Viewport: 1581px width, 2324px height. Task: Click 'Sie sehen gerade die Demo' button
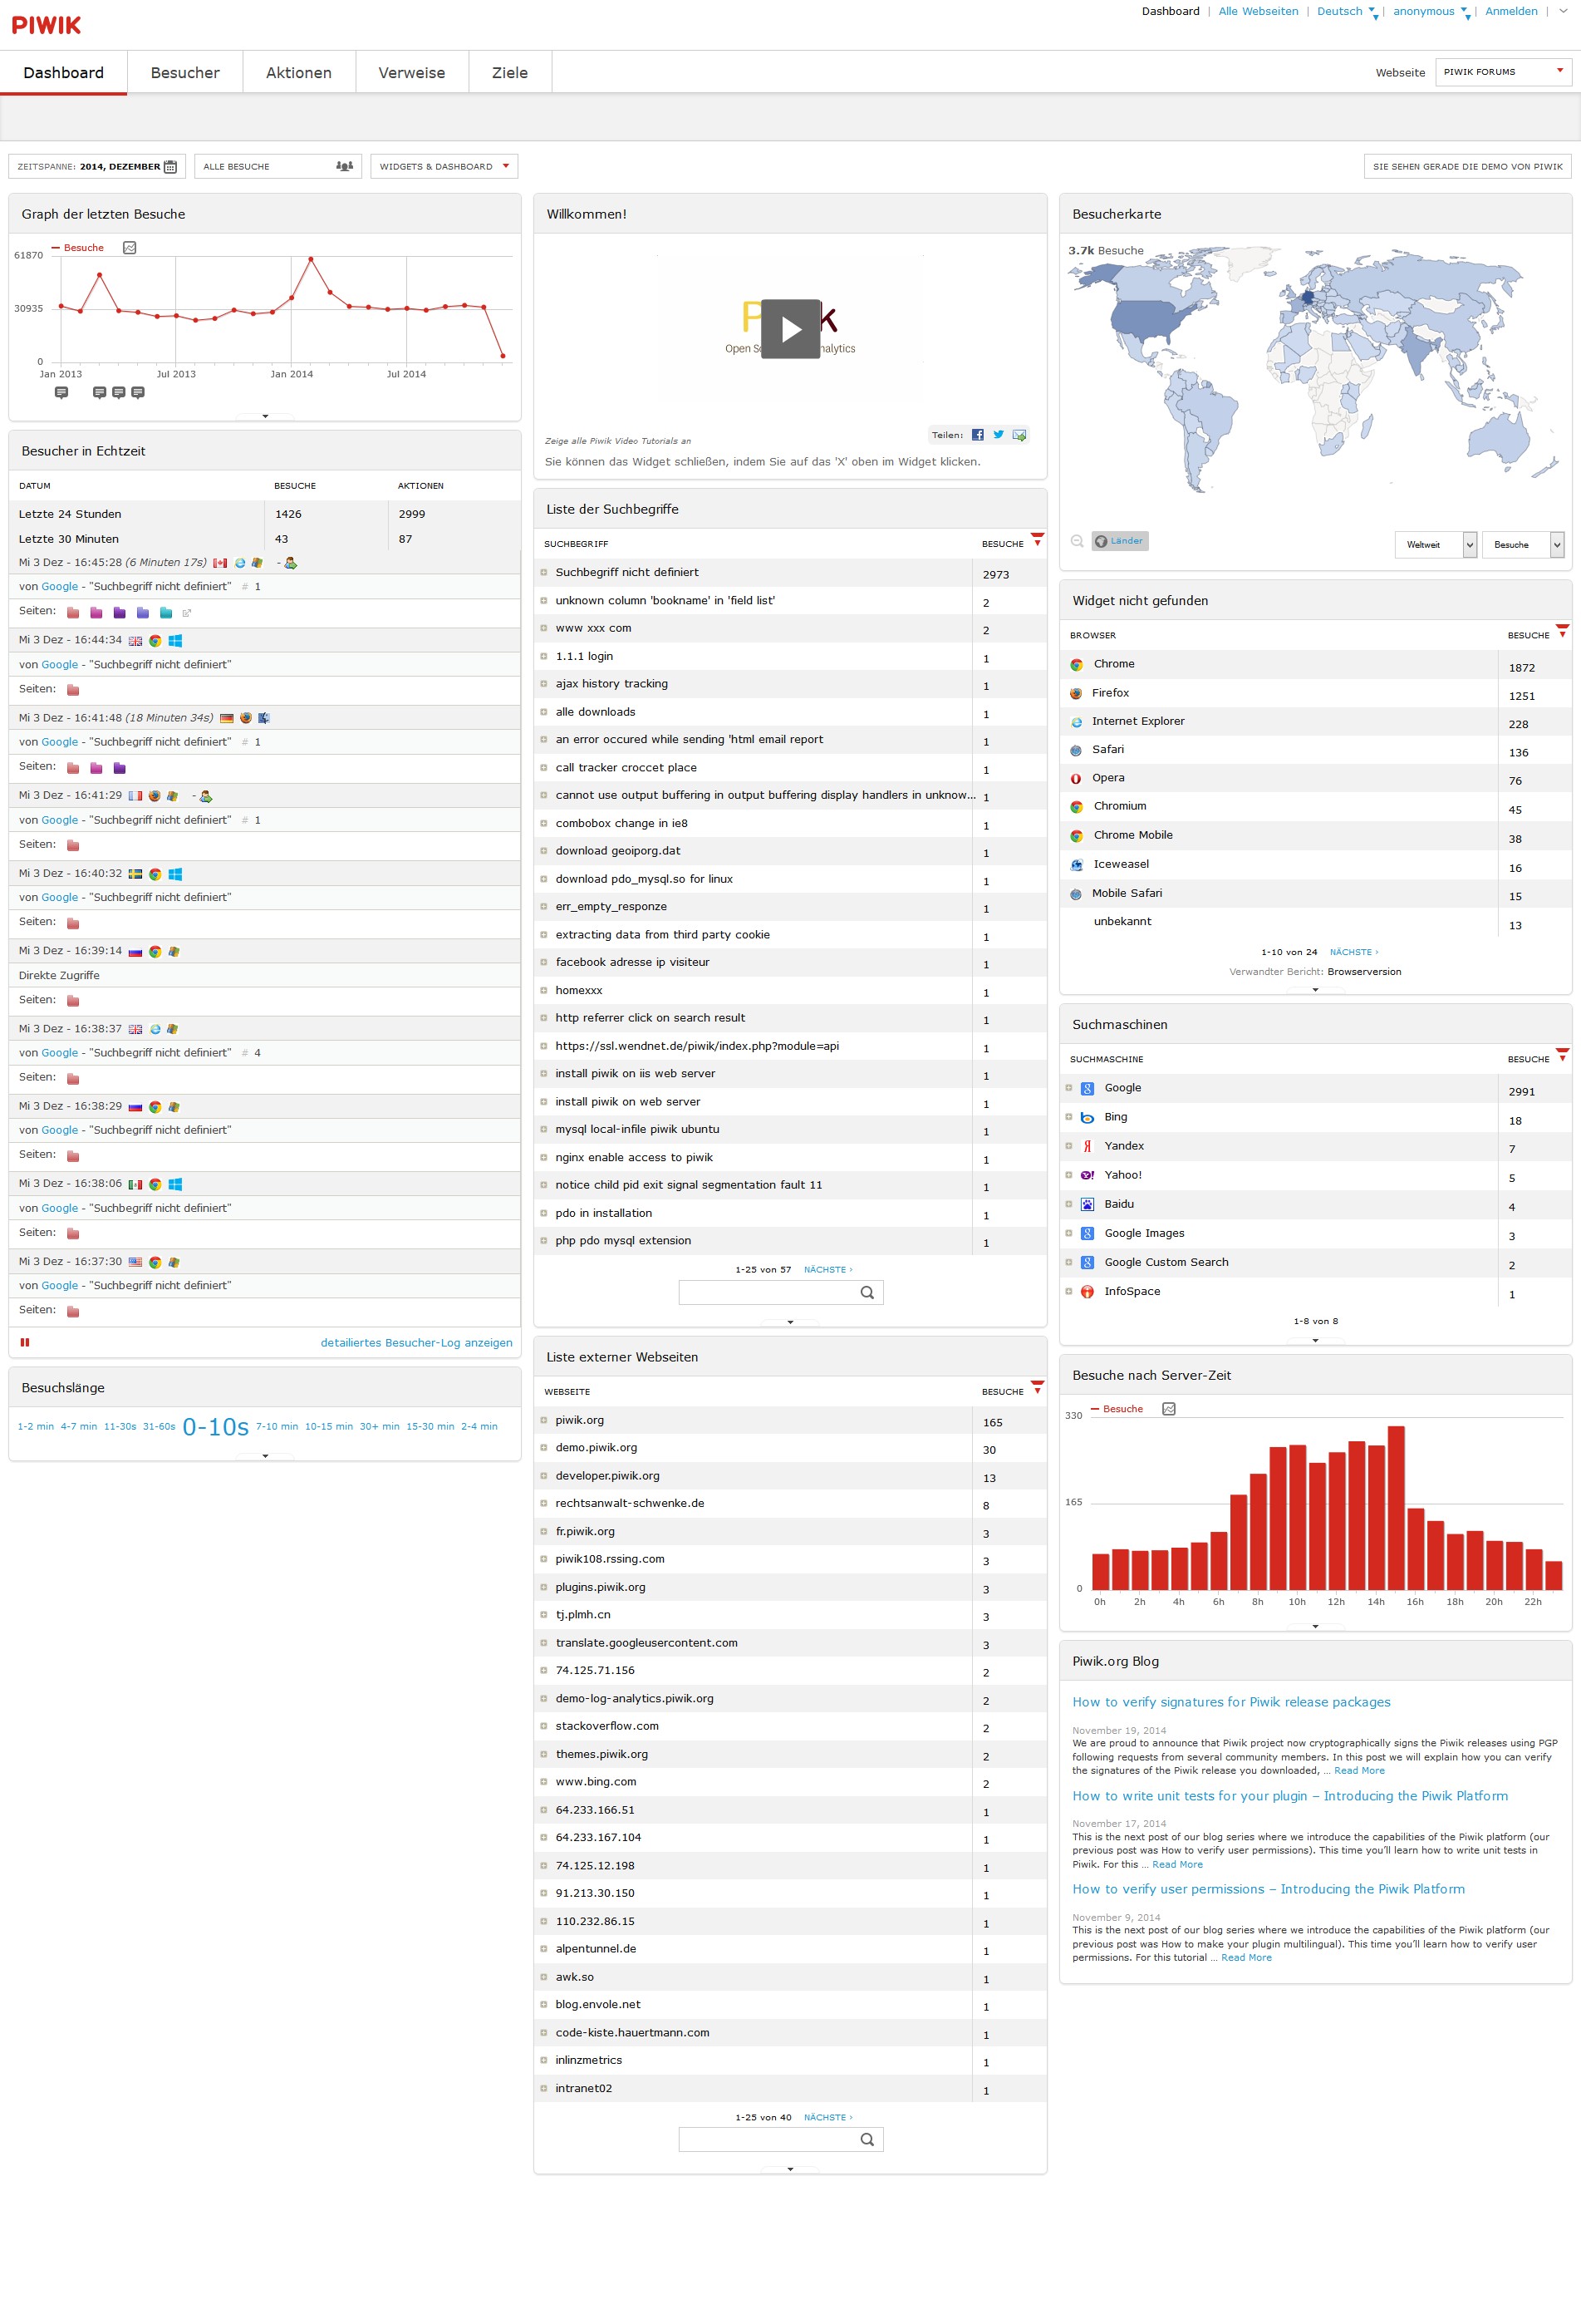click(1467, 166)
